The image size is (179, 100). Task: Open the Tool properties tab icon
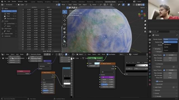150,36
